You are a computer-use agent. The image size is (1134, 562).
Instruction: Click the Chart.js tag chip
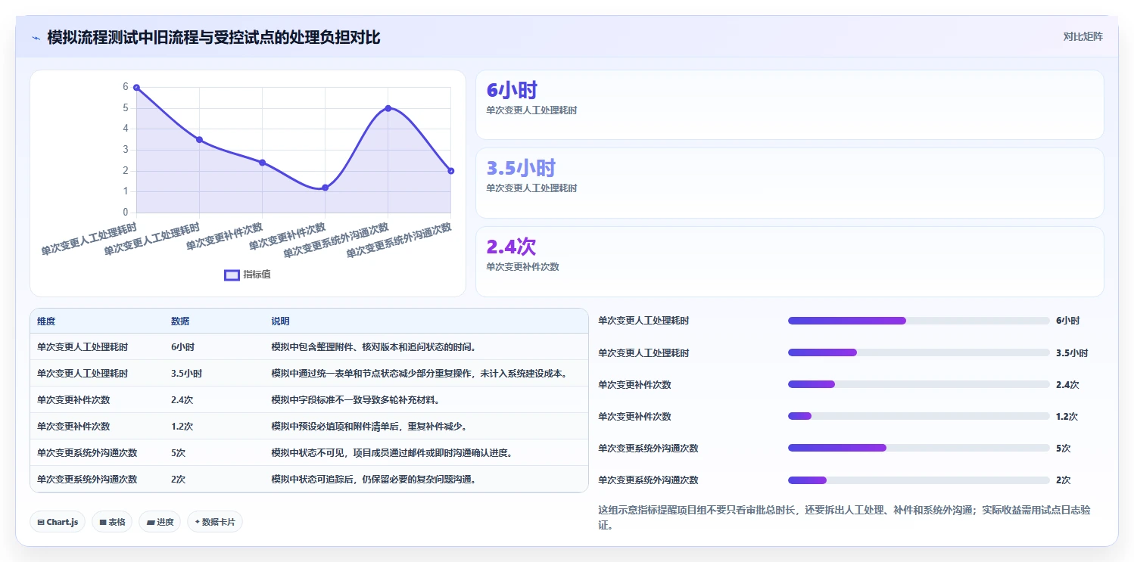[58, 522]
